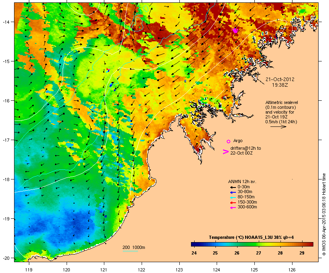This screenshot has height=273, width=329.
Task: Click the cyan 80-150m legend arrow
Action: click(233, 198)
